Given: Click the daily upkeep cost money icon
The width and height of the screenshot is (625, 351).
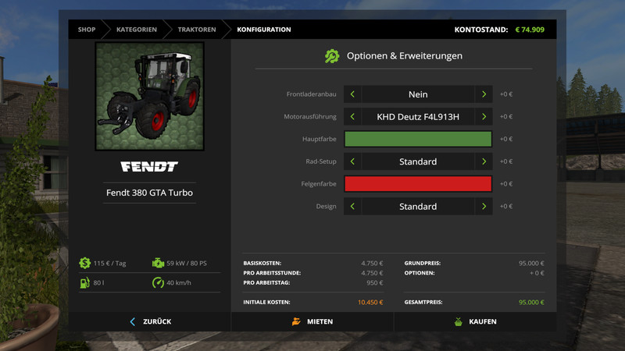Looking at the screenshot, I should tap(84, 264).
